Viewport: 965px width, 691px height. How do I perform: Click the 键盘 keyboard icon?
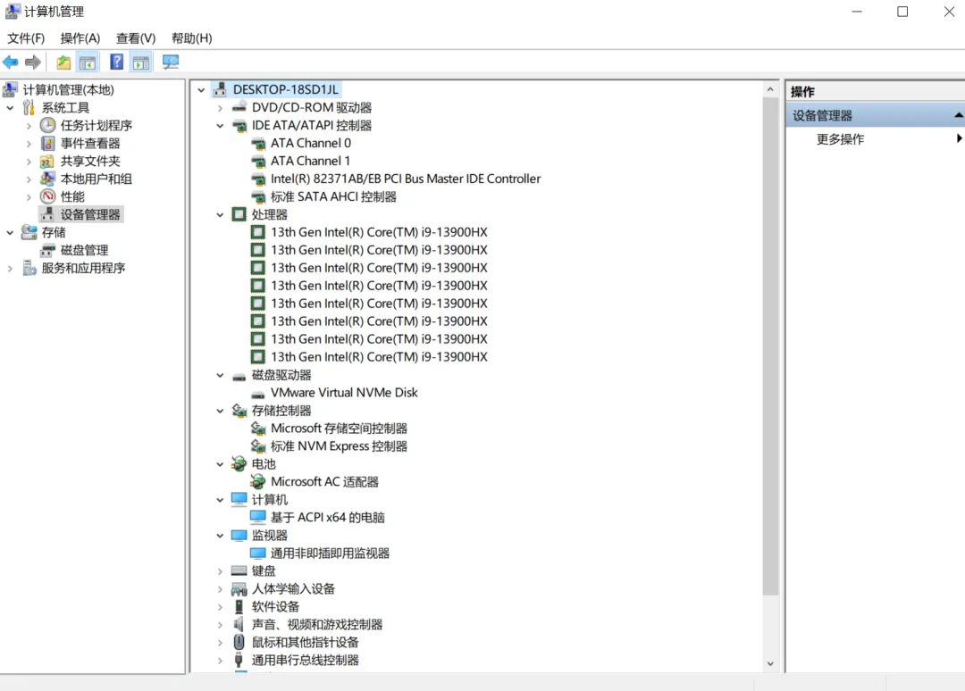pos(239,571)
